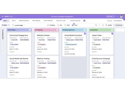Open the Event Calendar tab
This screenshot has width=125, height=93.
[48, 21]
